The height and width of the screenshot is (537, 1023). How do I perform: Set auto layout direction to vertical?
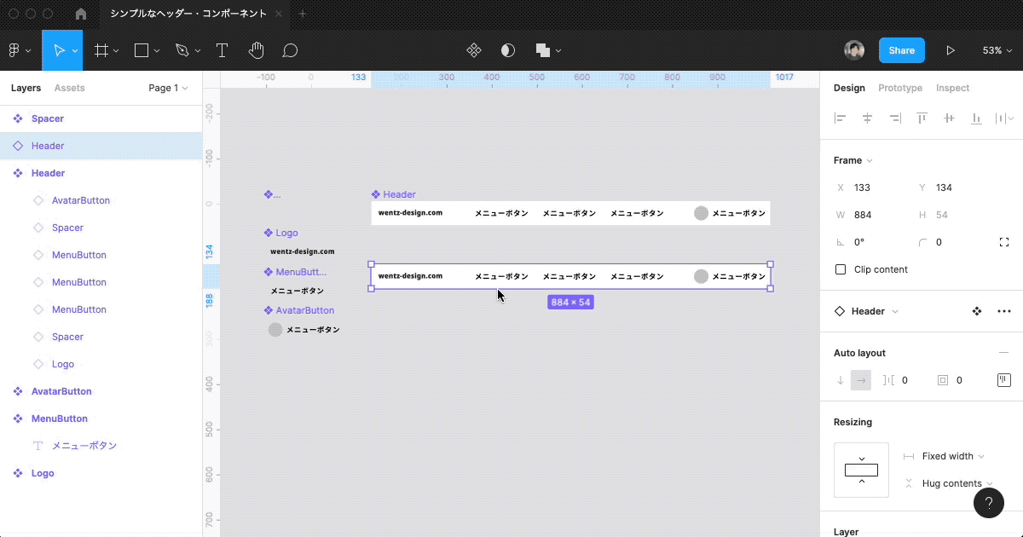click(x=841, y=380)
